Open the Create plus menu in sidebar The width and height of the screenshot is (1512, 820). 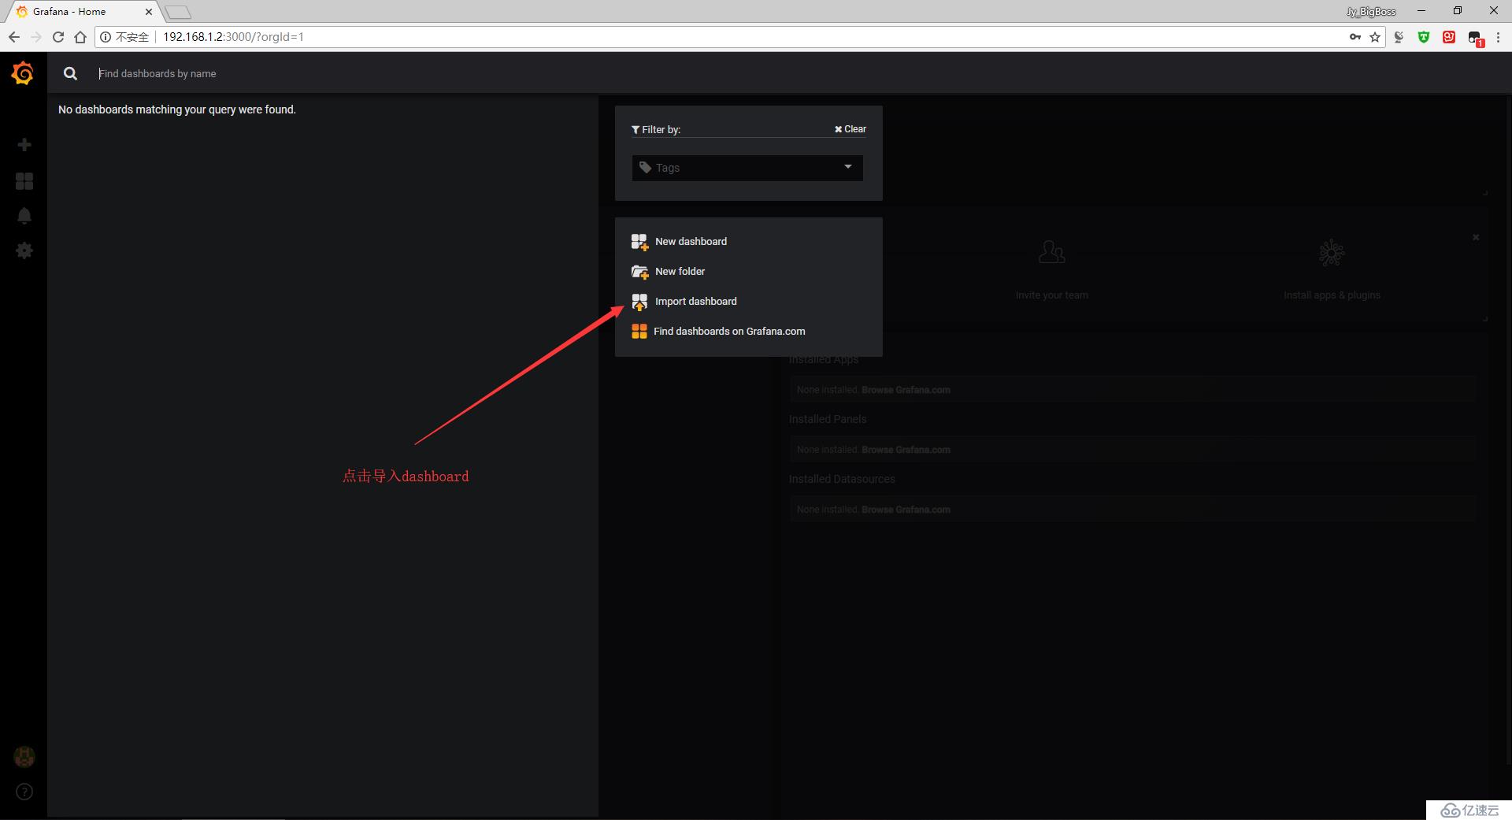coord(24,145)
